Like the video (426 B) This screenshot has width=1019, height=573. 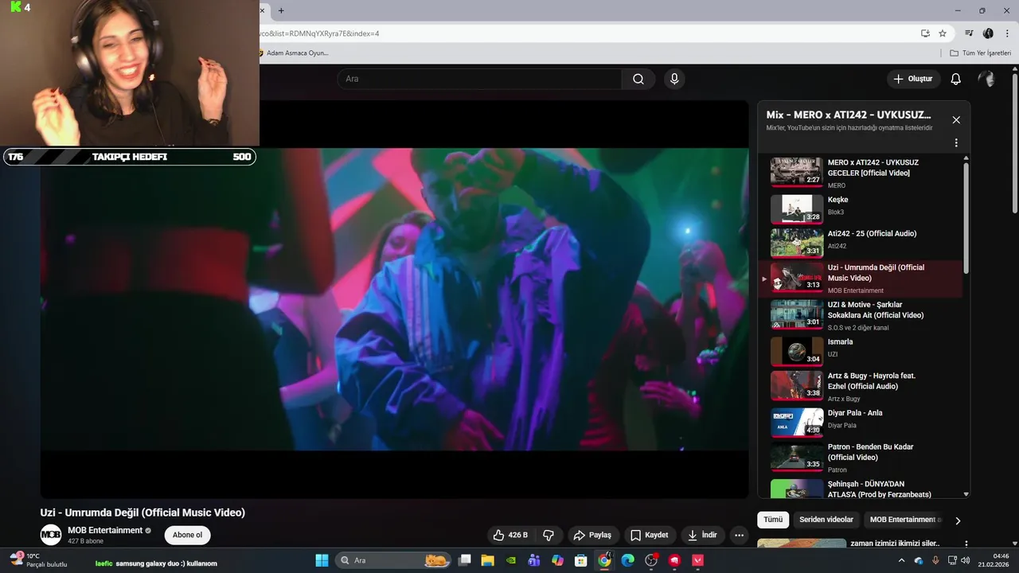point(509,535)
